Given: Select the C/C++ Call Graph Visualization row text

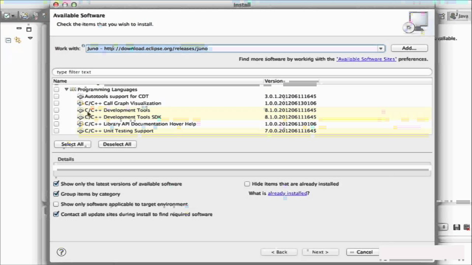Looking at the screenshot, I should tap(123, 103).
